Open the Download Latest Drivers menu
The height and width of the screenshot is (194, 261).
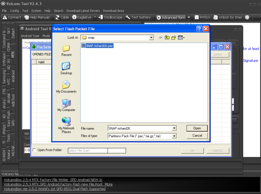coord(83,11)
